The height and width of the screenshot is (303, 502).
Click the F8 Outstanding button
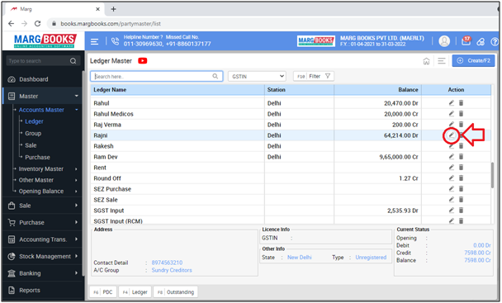175,292
